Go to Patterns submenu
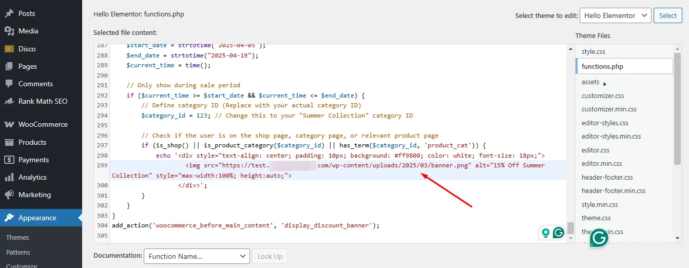This screenshot has width=689, height=268. [x=18, y=252]
